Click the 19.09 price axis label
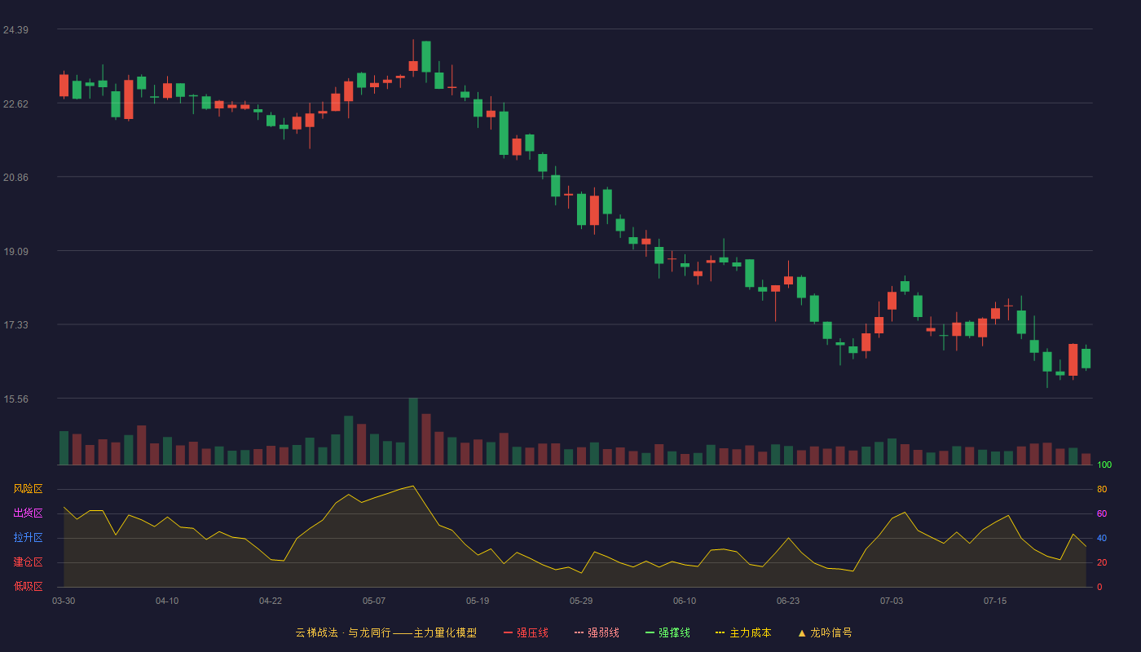This screenshot has width=1141, height=652. (15, 251)
